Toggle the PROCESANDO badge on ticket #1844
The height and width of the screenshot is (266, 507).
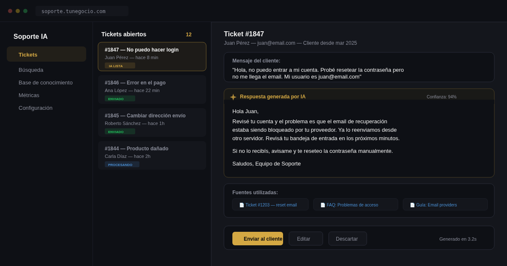122,164
